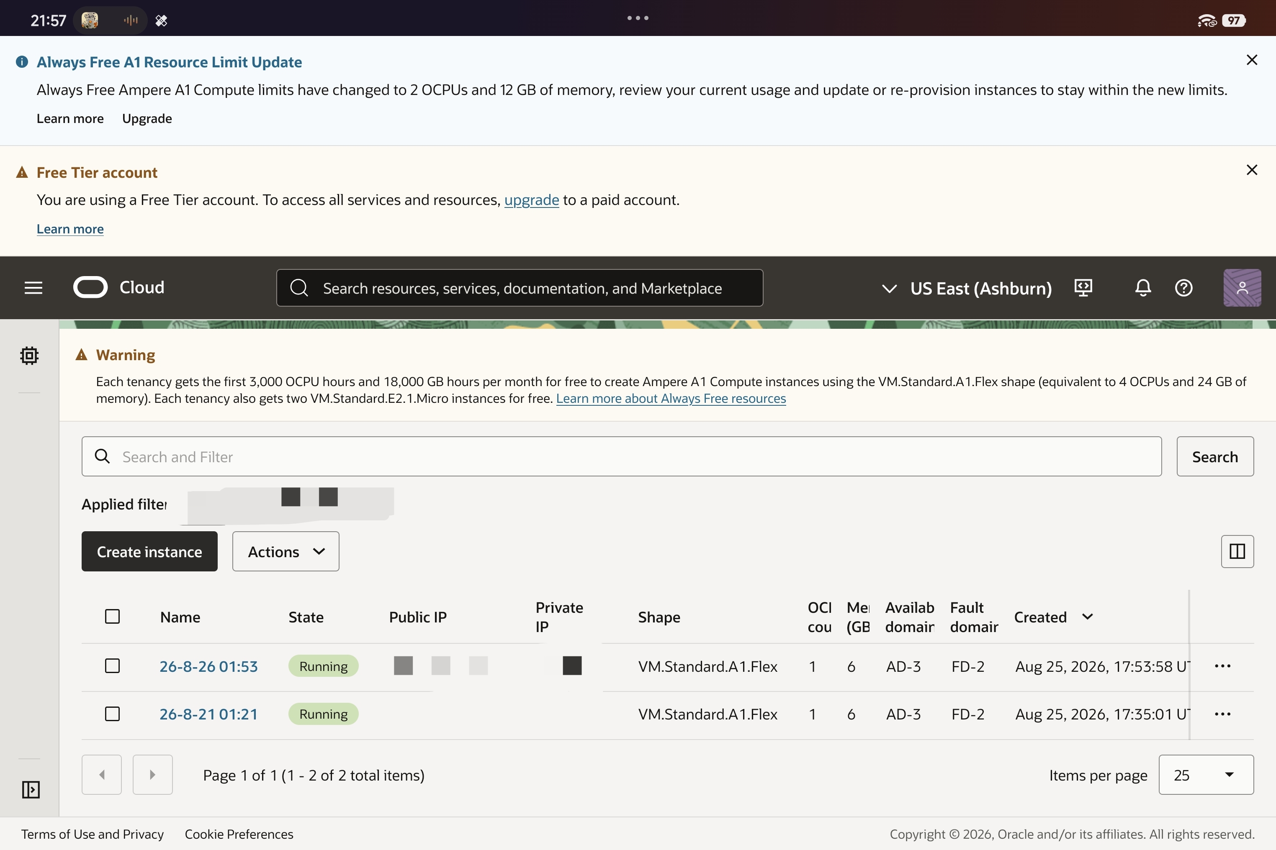The image size is (1276, 850).
Task: Click the info icon beside A1 Limit Update
Action: (x=22, y=62)
